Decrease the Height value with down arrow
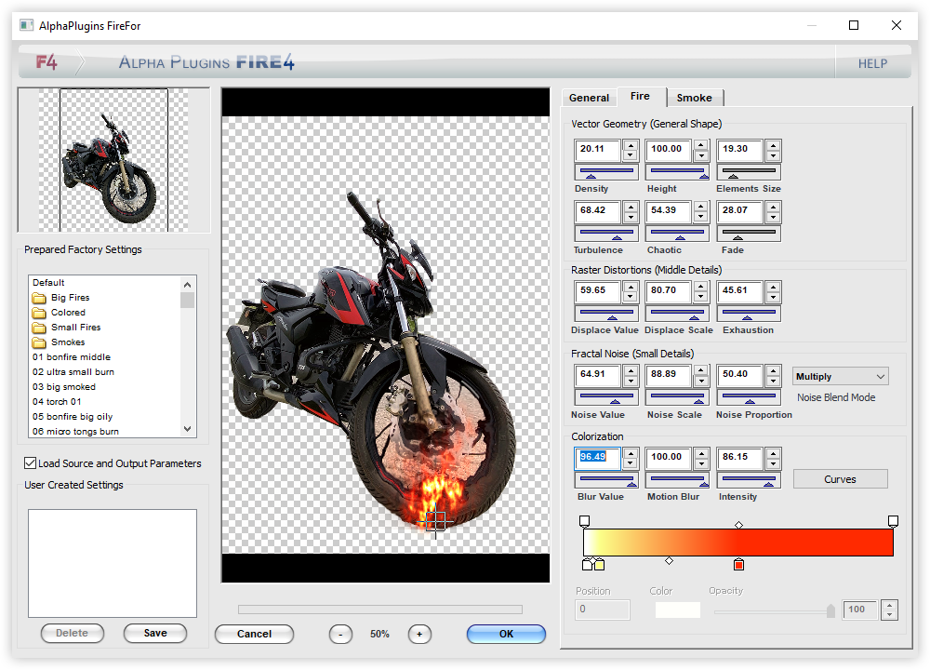Image resolution: width=930 pixels, height=670 pixels. [701, 156]
